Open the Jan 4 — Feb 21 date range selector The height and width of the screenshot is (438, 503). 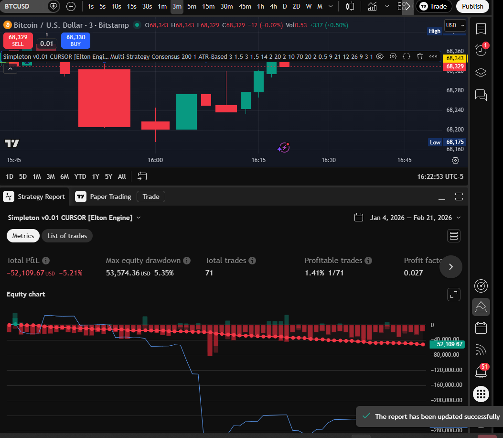(408, 218)
